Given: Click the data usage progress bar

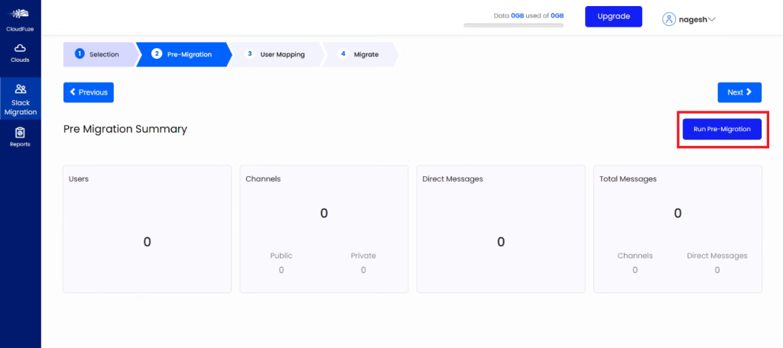Looking at the screenshot, I should coord(513,25).
